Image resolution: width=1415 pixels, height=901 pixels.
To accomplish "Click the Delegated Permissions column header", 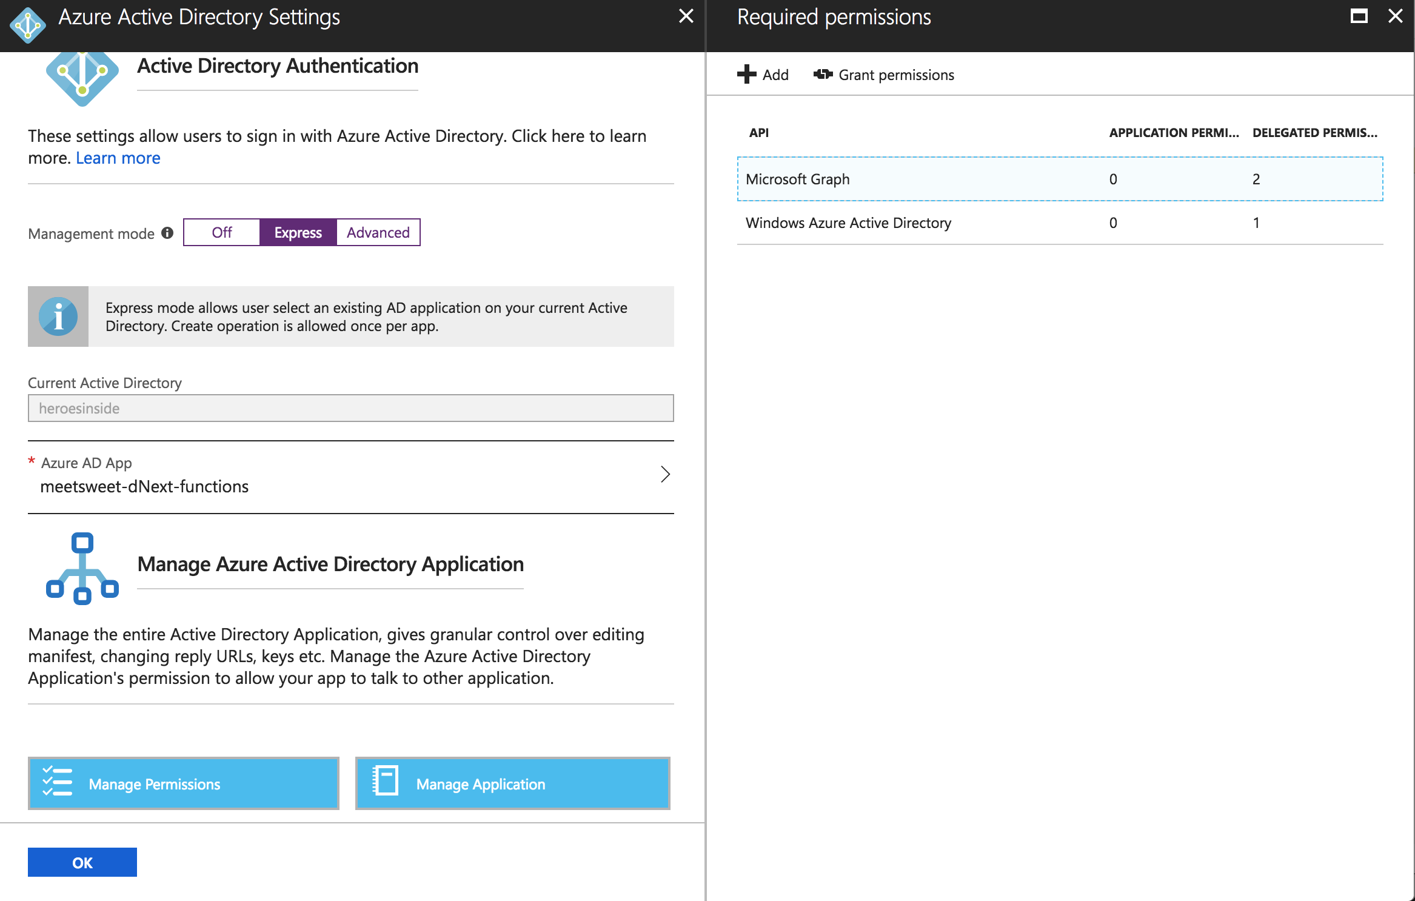I will [1314, 133].
